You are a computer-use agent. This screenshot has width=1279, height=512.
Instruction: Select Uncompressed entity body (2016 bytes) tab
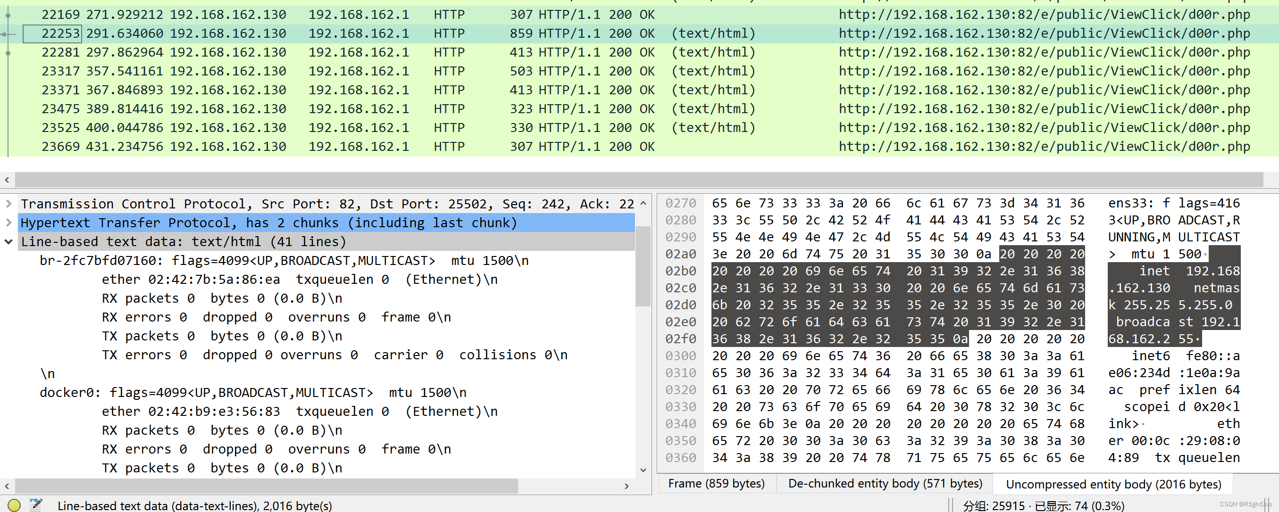[1113, 484]
